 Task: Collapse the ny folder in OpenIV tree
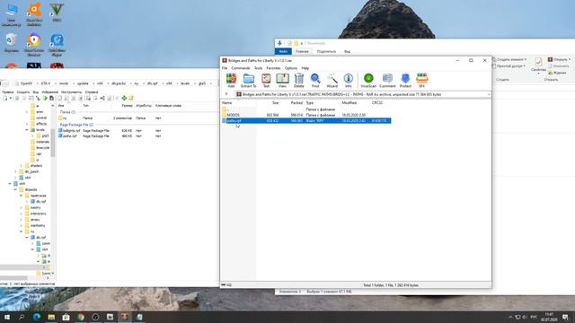pyautogui.click(x=22, y=231)
